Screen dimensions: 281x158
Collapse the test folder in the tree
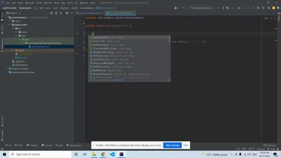[16, 36]
